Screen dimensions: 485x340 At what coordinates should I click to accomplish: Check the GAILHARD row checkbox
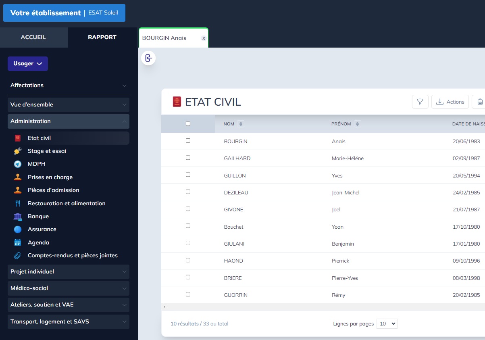(188, 158)
